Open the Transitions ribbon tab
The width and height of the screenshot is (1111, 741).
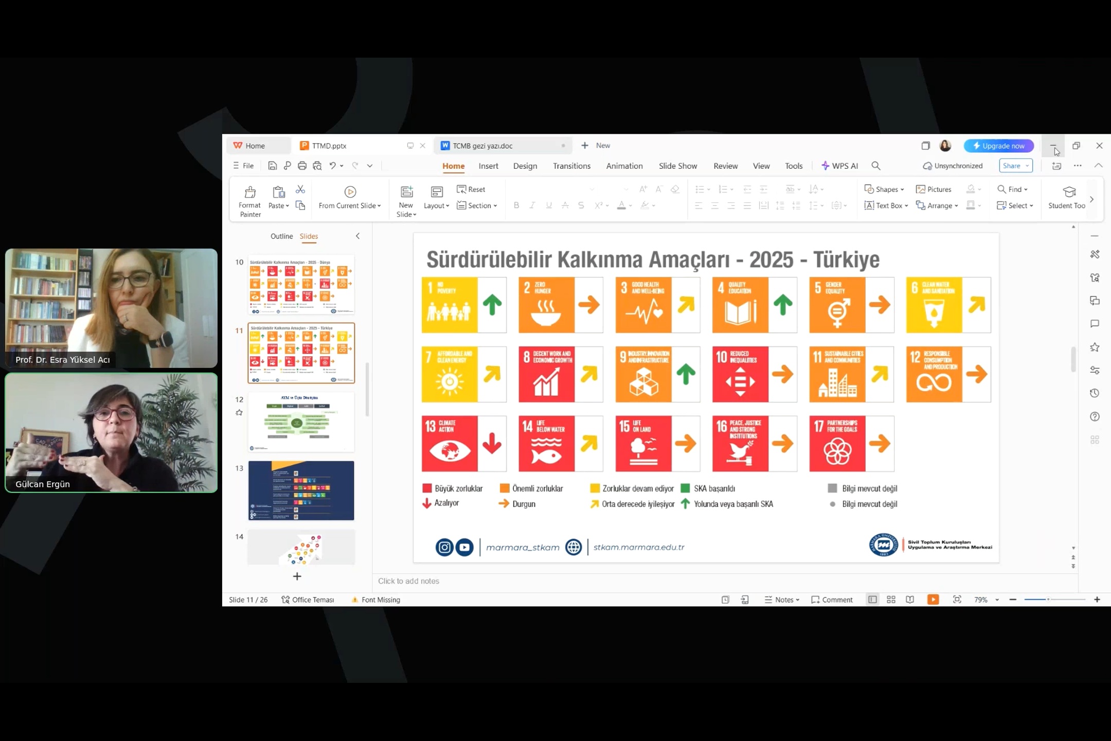[571, 166]
